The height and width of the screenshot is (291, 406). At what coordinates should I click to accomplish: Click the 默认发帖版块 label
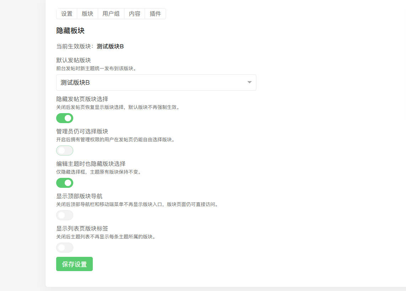pos(74,60)
